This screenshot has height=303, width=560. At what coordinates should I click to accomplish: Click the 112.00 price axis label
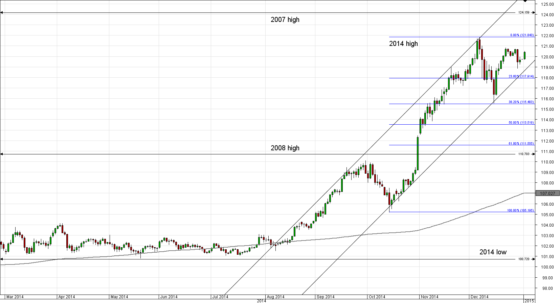click(547, 141)
